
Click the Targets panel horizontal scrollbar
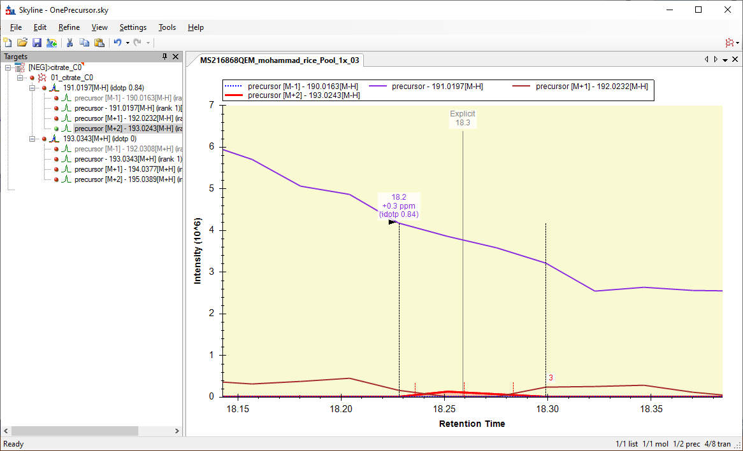[x=75, y=431]
